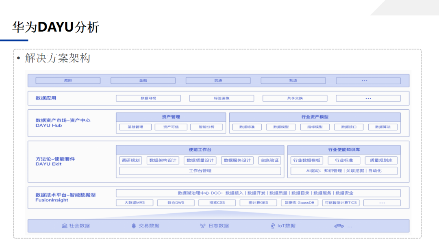439x247 pixels.
Task: Select the 政府 industry box
Action: pos(68,80)
